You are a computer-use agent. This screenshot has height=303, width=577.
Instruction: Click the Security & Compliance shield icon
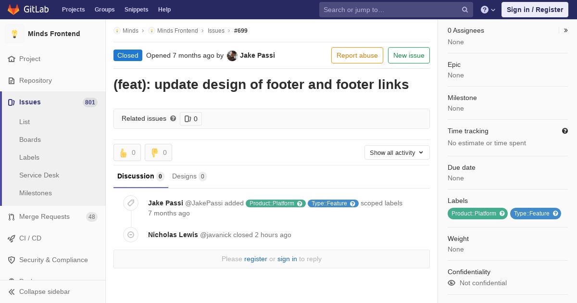click(12, 260)
